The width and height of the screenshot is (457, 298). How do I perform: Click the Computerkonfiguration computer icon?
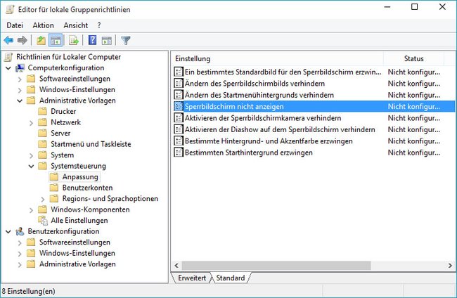pos(20,68)
